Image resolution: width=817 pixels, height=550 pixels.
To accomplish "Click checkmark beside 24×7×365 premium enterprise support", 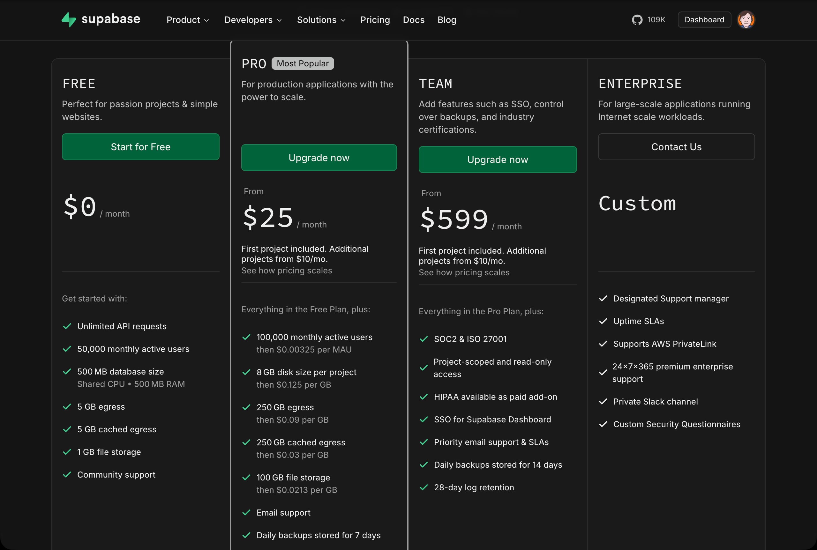I will pyautogui.click(x=603, y=373).
